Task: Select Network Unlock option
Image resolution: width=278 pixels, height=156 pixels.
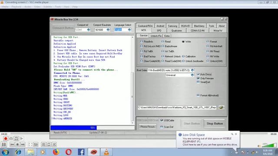Action: 171,56
